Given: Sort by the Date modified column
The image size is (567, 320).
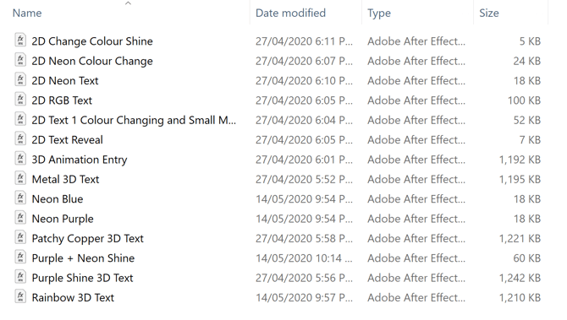Looking at the screenshot, I should (290, 13).
